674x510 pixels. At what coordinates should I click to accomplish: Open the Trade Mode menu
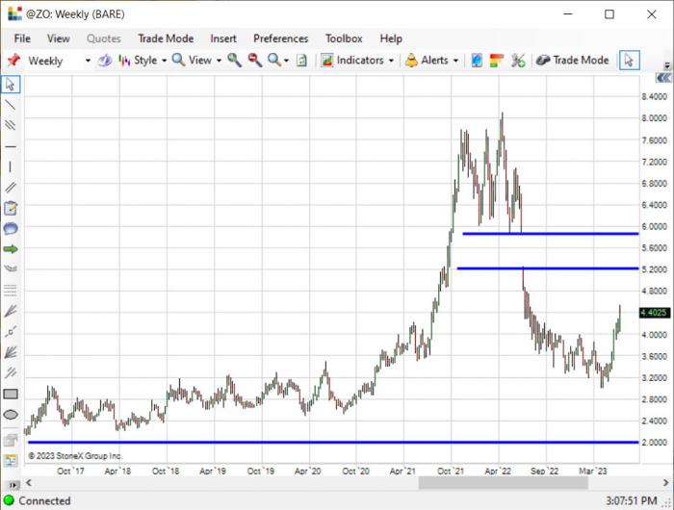coord(166,38)
